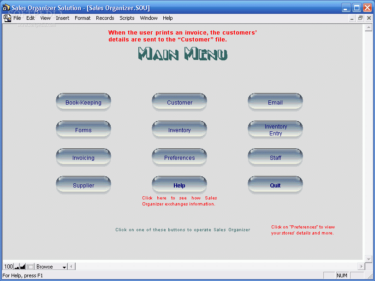Click the zoom out mountain icon
Screen dimensions: 375x281
coord(17,266)
